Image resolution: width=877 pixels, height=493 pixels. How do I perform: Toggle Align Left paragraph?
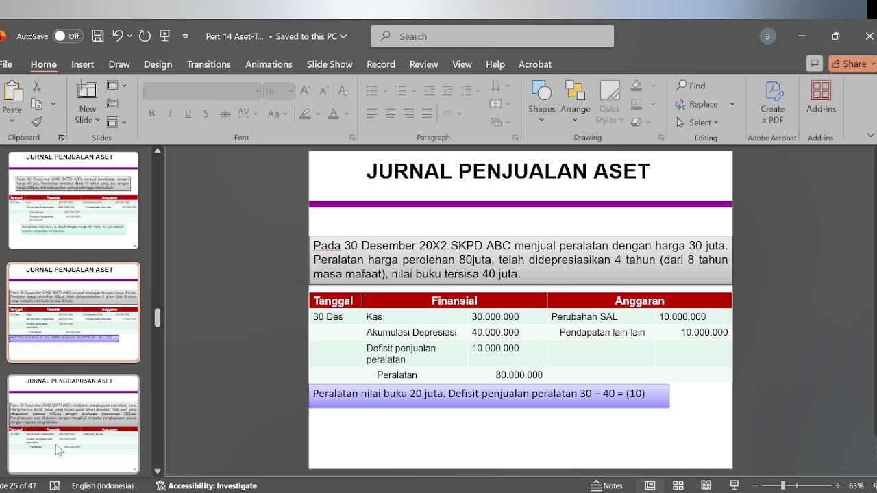[371, 114]
